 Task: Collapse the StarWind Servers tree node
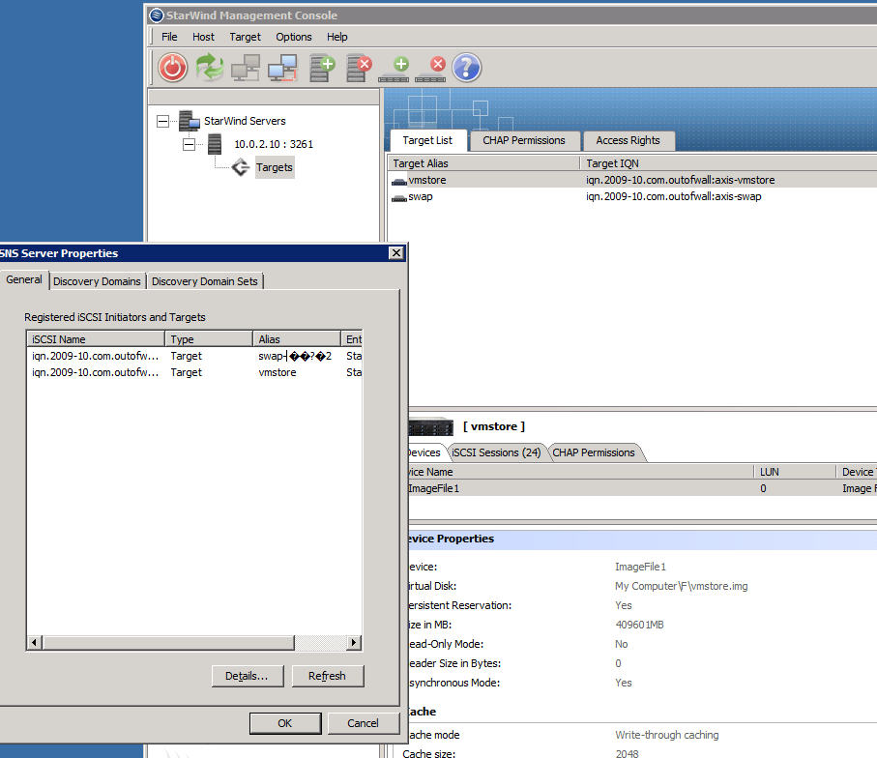click(162, 122)
